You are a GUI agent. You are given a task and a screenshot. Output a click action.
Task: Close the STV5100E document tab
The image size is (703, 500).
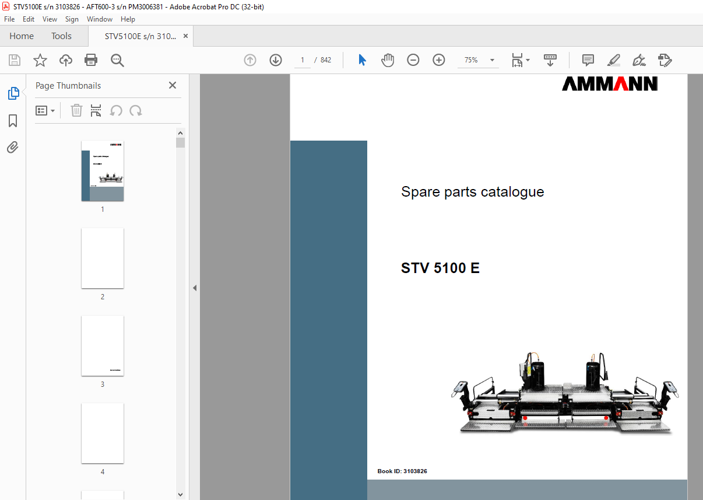click(x=186, y=36)
